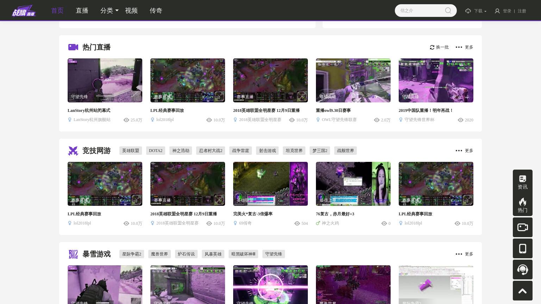Click the refresh icon beside 换一批
This screenshot has height=304, width=541.
[x=432, y=47]
